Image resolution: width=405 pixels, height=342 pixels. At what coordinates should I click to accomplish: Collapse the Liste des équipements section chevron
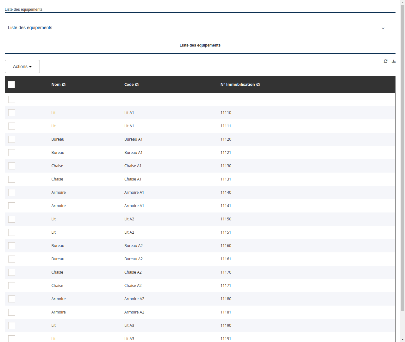pyautogui.click(x=383, y=28)
